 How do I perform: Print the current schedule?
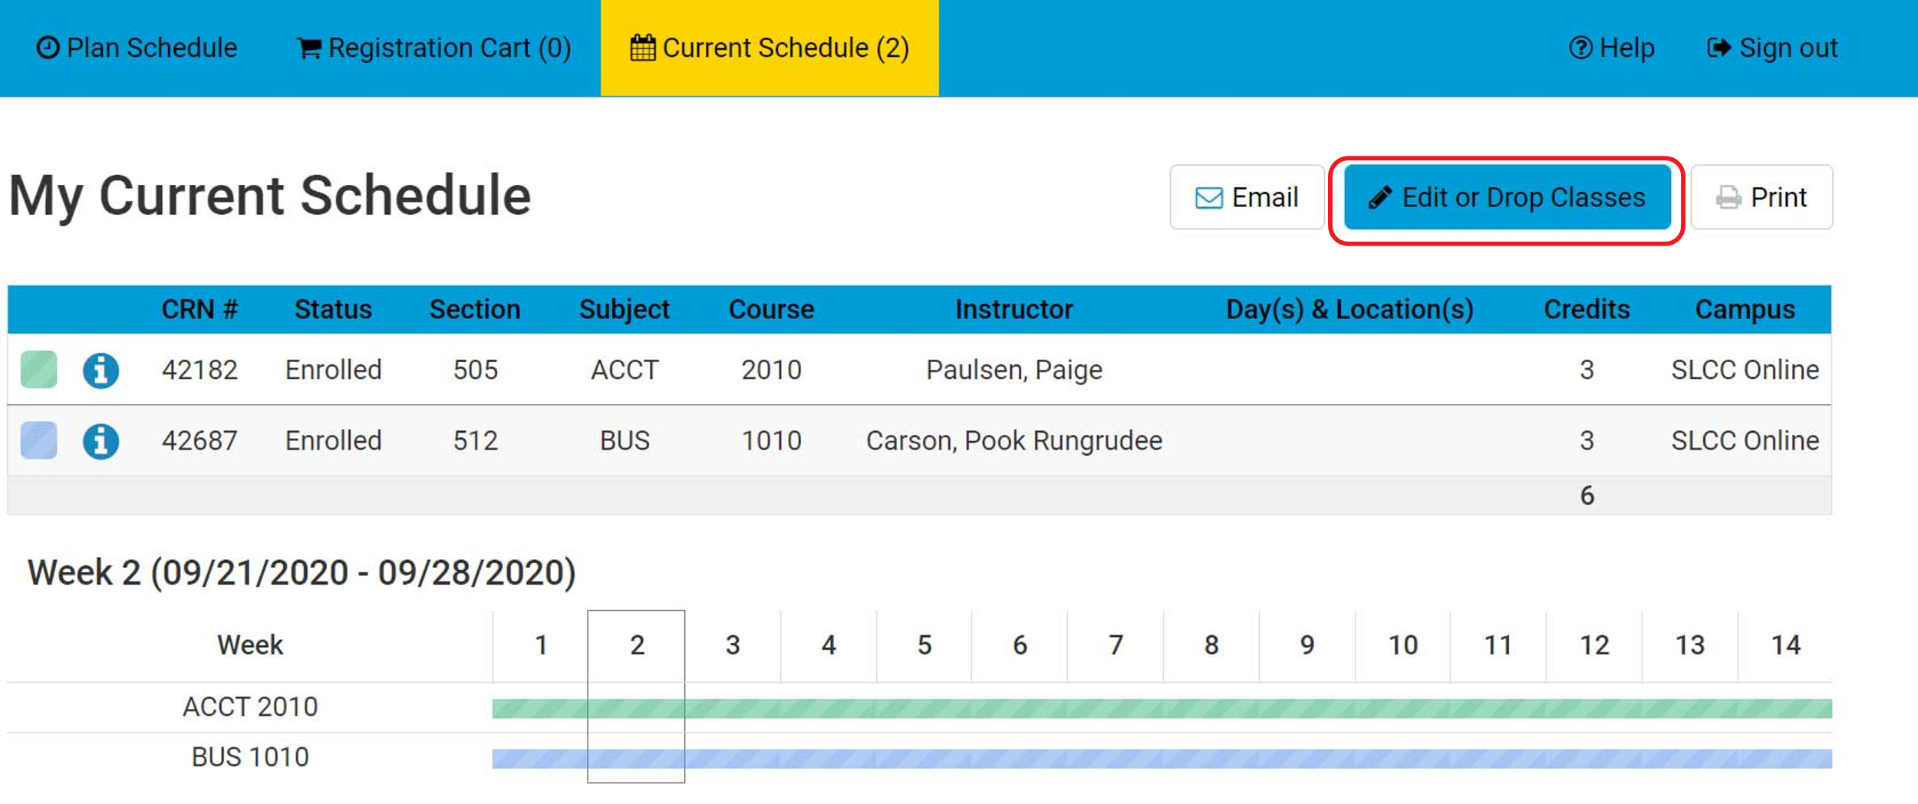coord(1761,197)
